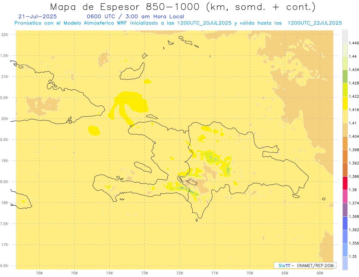Select the orange swatch between 1.398 and 1.404

pos(345,143)
